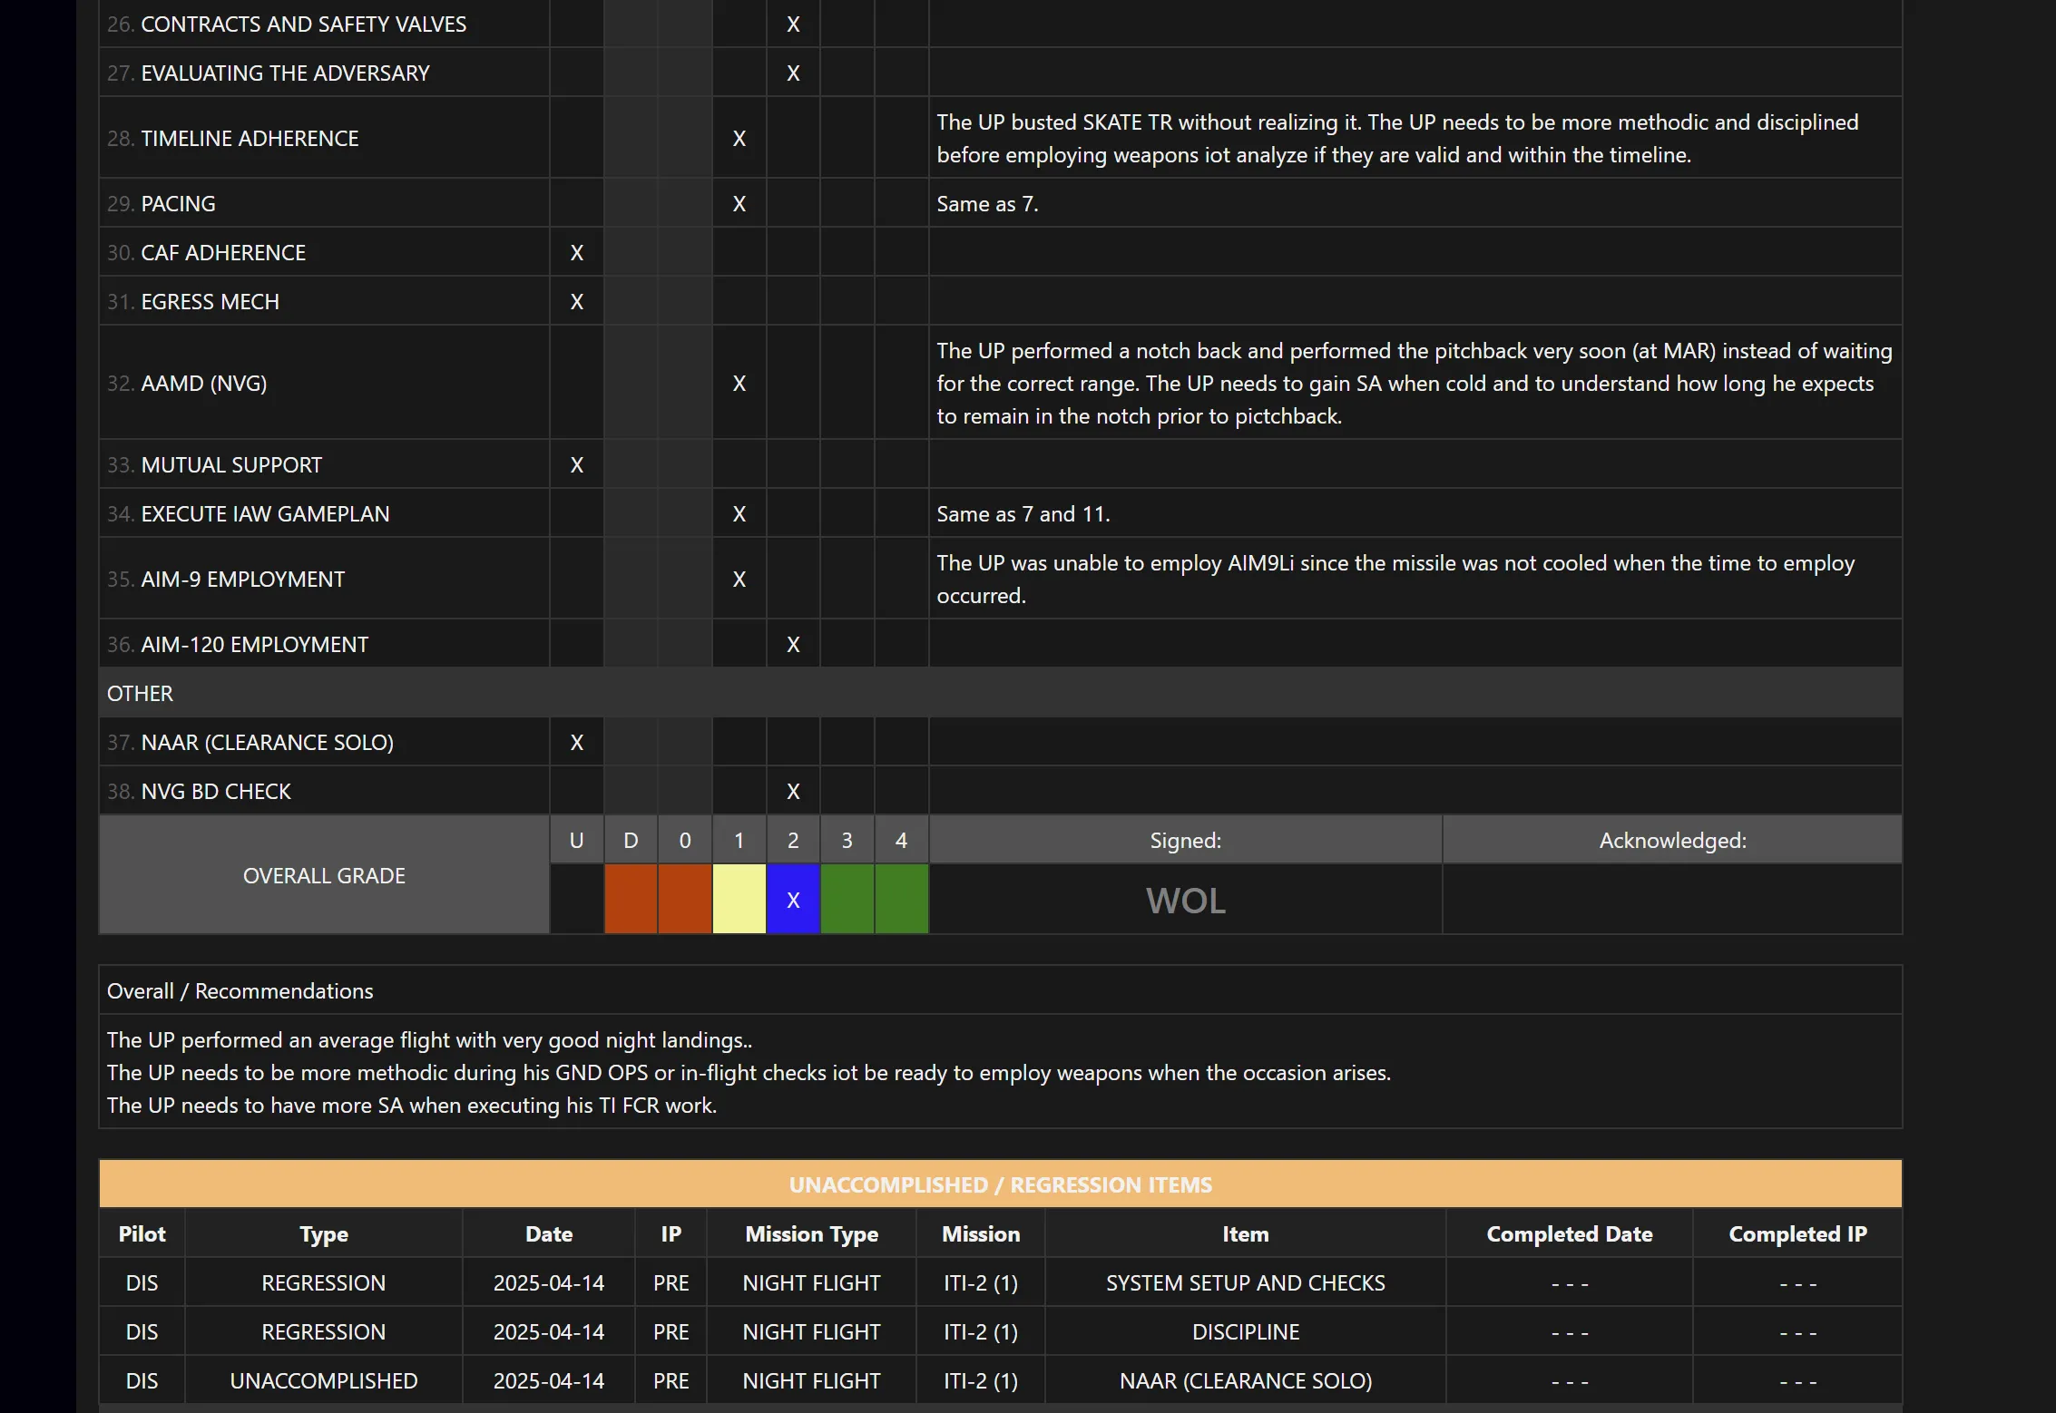This screenshot has height=1413, width=2056.
Task: Select X mark in CAF ADHERENCE row
Action: pyautogui.click(x=576, y=253)
